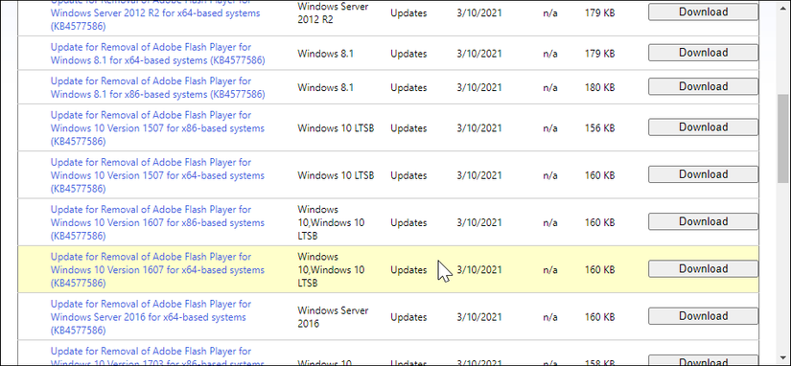Click "n/a" in highlighted 1607 x64 row
Image resolution: width=791 pixels, height=366 pixels.
[x=550, y=270]
